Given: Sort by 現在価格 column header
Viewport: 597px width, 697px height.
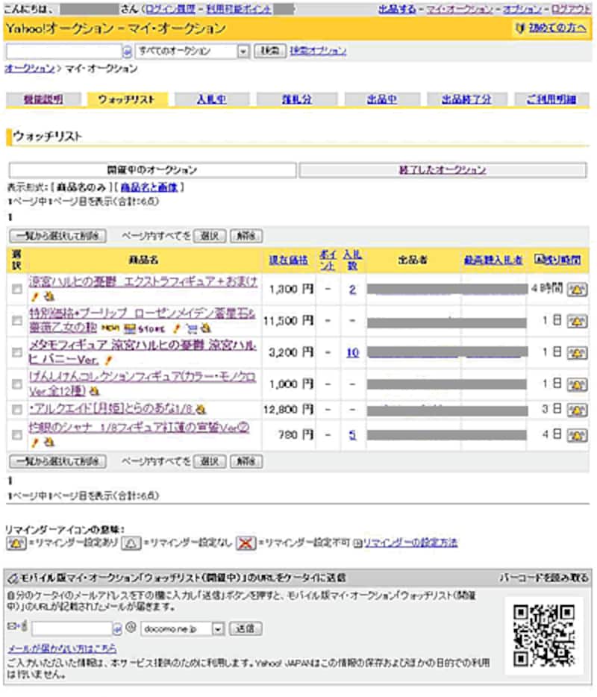Looking at the screenshot, I should 288,260.
